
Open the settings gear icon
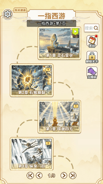(x=8, y=14)
